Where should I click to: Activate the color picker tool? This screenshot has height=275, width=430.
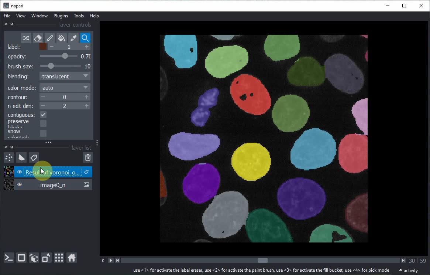click(x=73, y=38)
